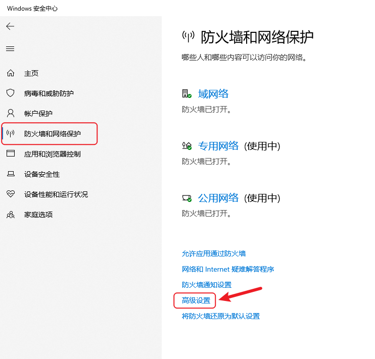Launch 网络和 Internet 疑难解答程序 link

point(228,269)
